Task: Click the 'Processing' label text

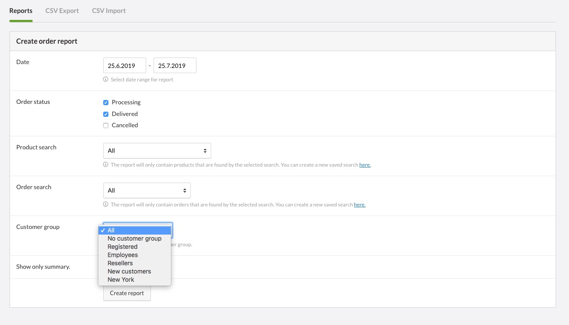Action: pos(126,103)
